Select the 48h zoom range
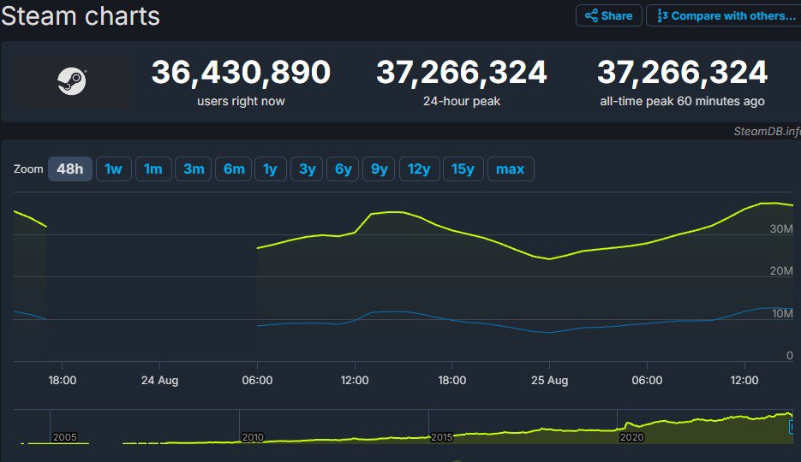Screen dimensions: 801x462 click(69, 169)
